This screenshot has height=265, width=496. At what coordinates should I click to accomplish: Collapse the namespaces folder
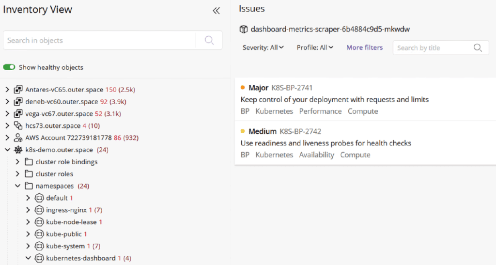point(18,186)
